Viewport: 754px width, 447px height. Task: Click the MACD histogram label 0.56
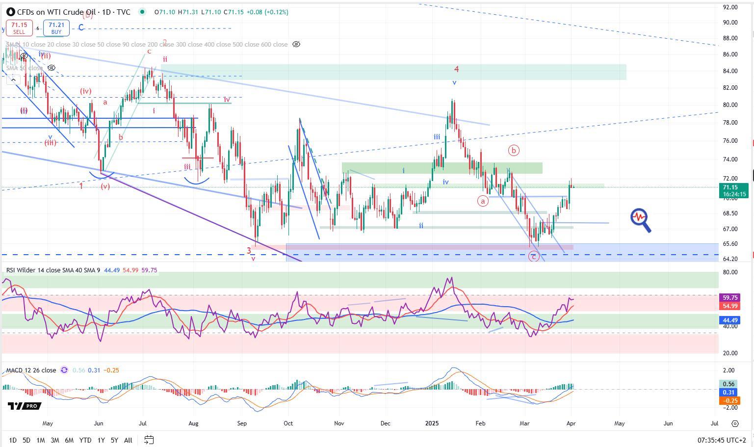(728, 384)
